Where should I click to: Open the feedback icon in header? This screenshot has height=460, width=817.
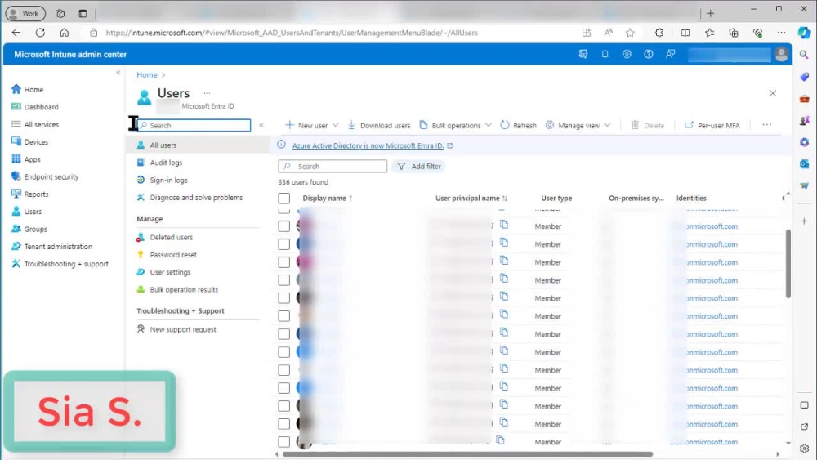[x=671, y=54]
